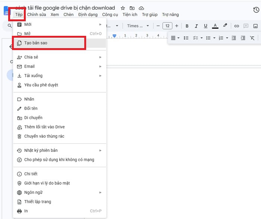This screenshot has width=261, height=219.
Task: Click the search magnifier icon
Action: [10, 26]
